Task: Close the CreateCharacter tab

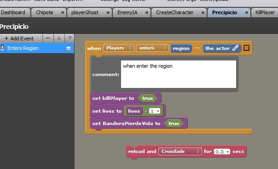Action: click(x=203, y=13)
